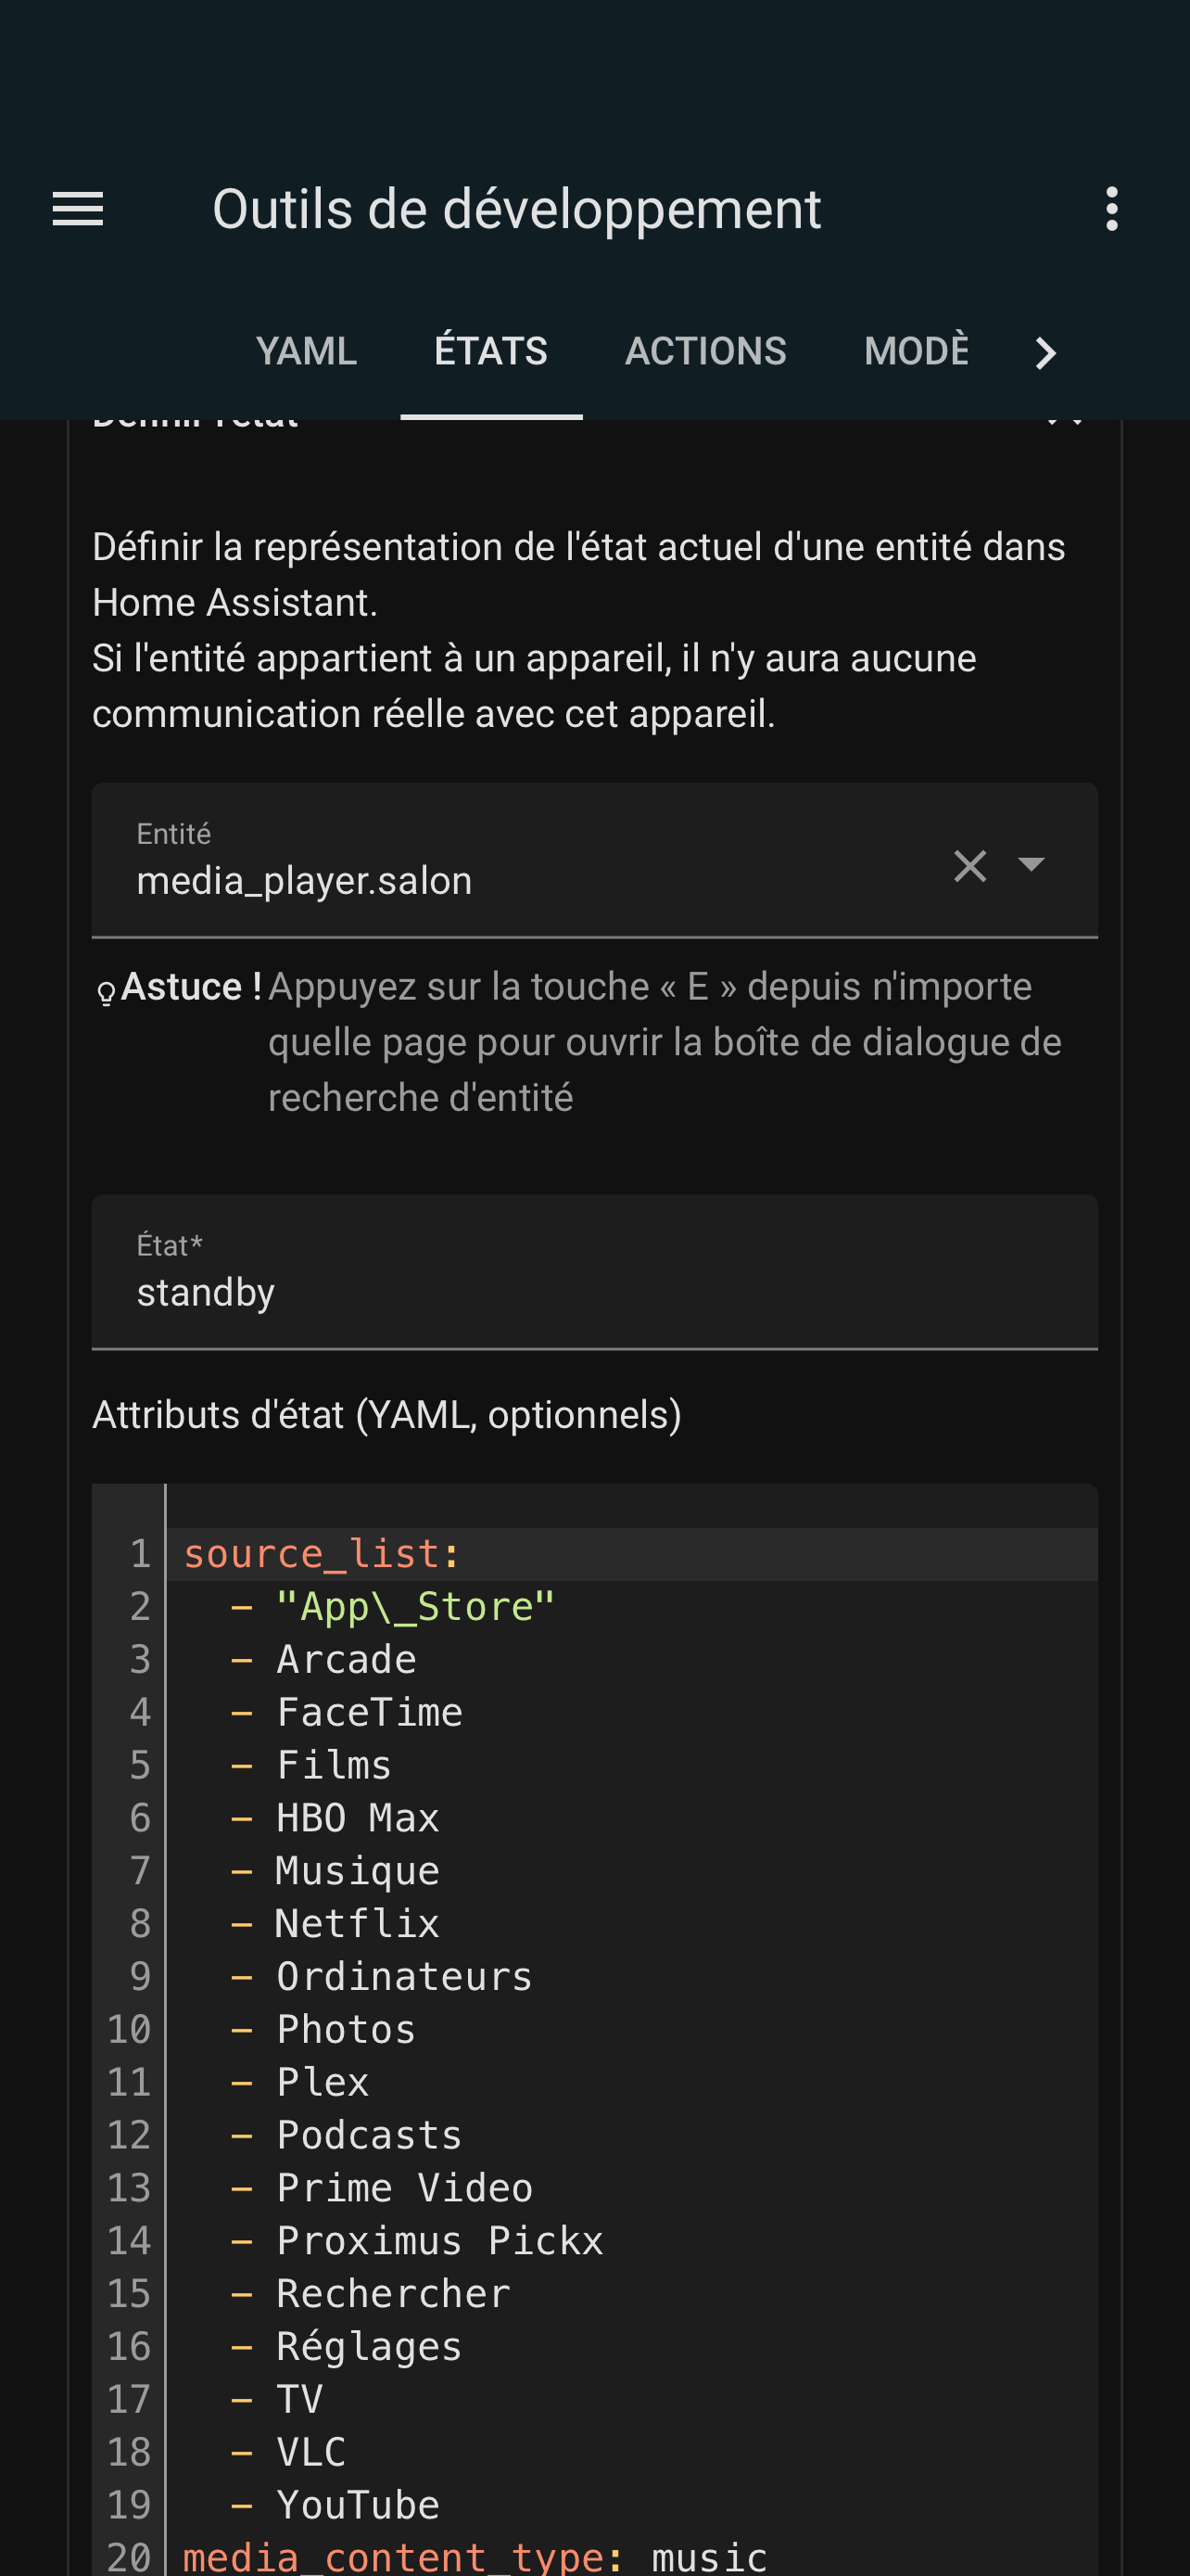Click the État input field with standby
This screenshot has height=2576, width=1190.
click(x=594, y=1271)
